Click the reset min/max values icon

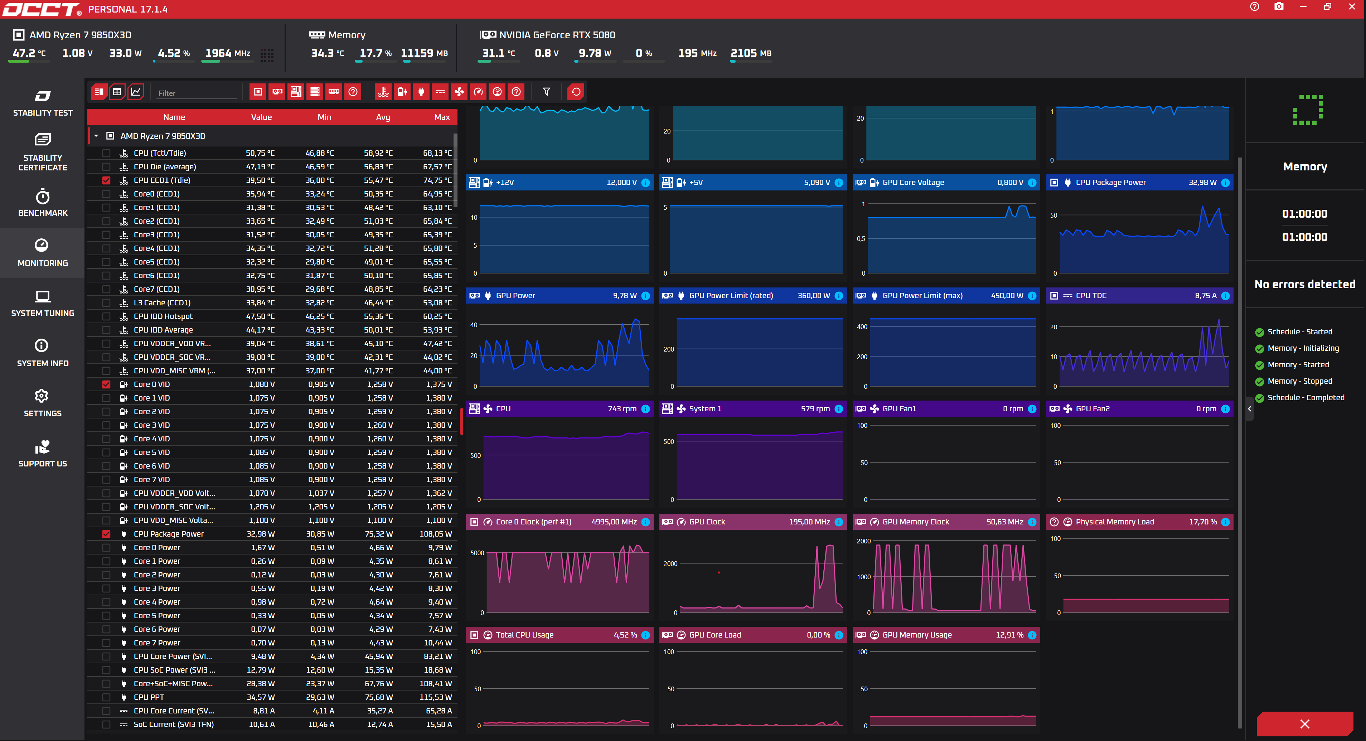(x=576, y=92)
